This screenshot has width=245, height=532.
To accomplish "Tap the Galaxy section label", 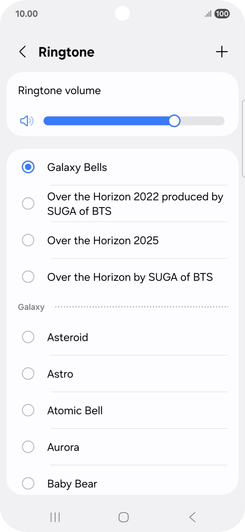I will coord(31,307).
